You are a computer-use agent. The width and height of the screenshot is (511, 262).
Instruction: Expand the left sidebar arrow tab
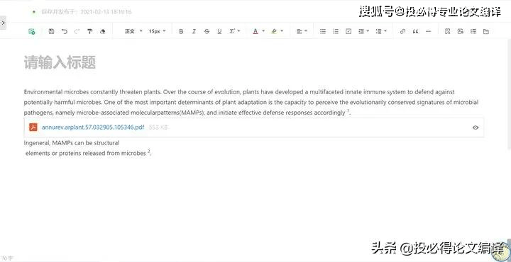pos(3,23)
